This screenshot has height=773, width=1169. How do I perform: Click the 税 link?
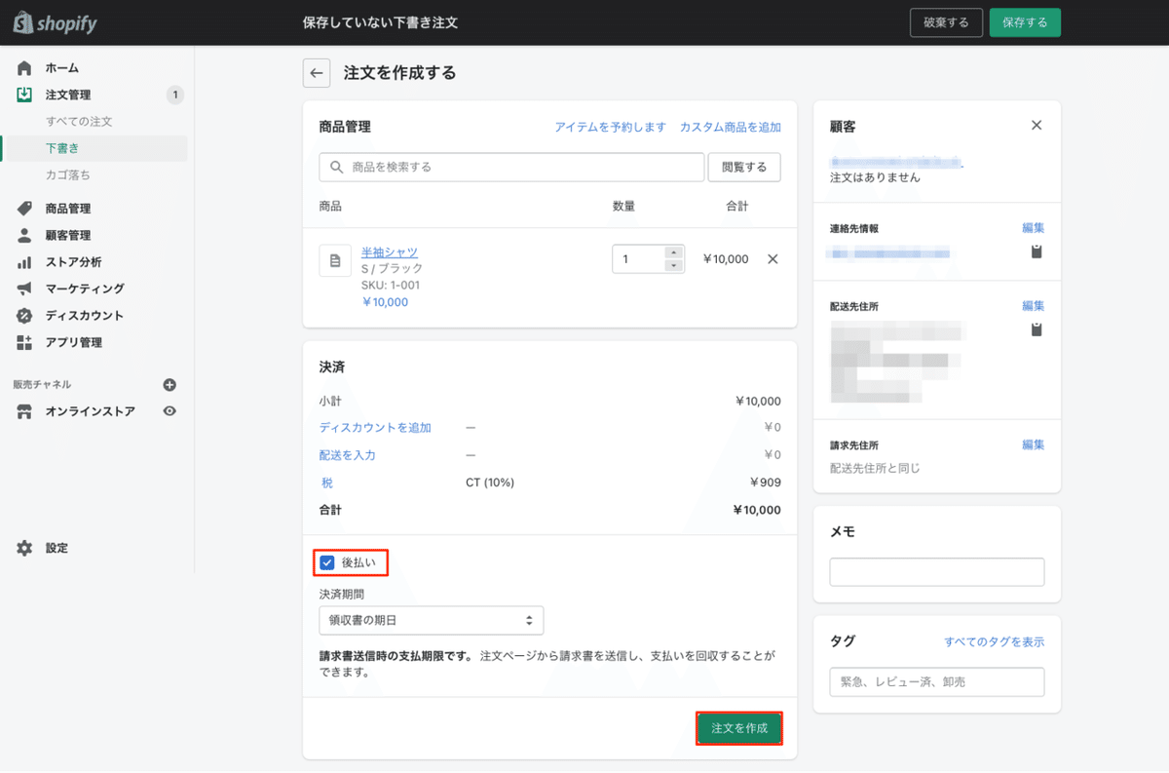tap(326, 483)
